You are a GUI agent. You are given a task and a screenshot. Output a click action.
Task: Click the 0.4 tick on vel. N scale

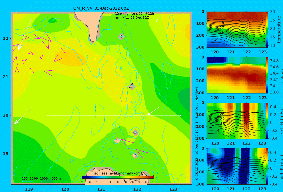[x=273, y=107]
